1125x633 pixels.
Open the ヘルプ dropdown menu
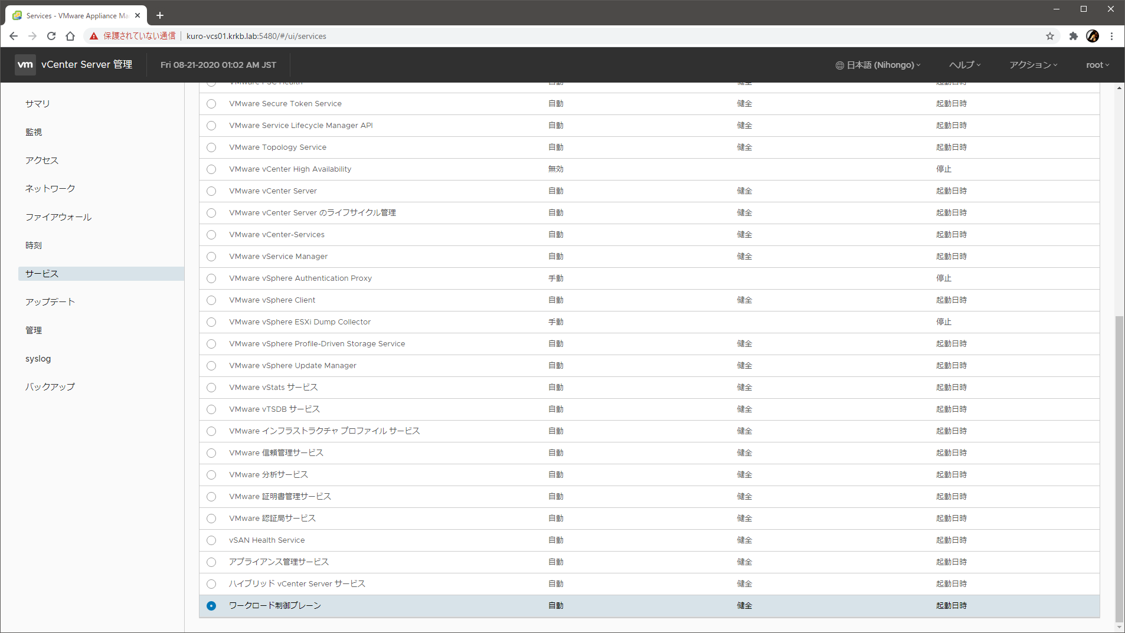coord(964,65)
